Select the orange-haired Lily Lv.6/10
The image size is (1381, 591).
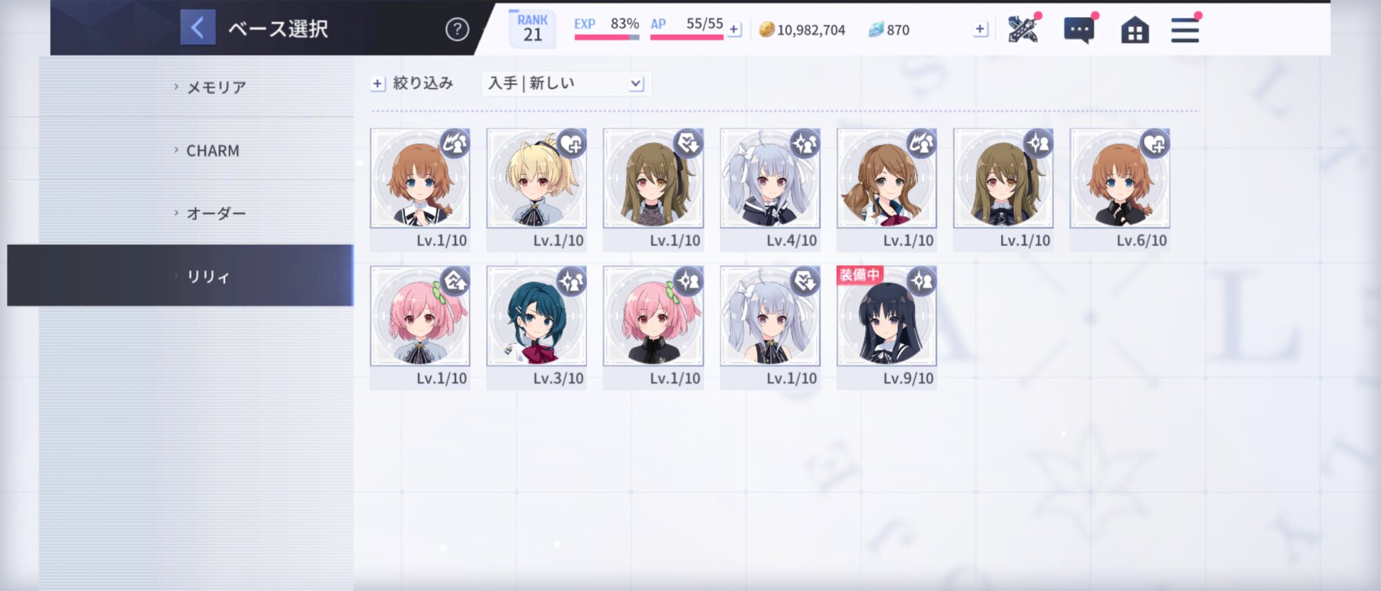tap(1120, 188)
